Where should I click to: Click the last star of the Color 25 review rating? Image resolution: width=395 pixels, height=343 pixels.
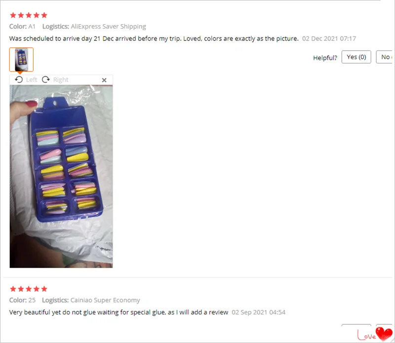(44, 289)
